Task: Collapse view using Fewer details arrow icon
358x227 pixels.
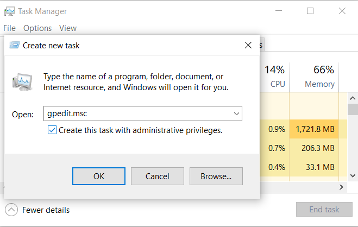Action: pos(11,210)
